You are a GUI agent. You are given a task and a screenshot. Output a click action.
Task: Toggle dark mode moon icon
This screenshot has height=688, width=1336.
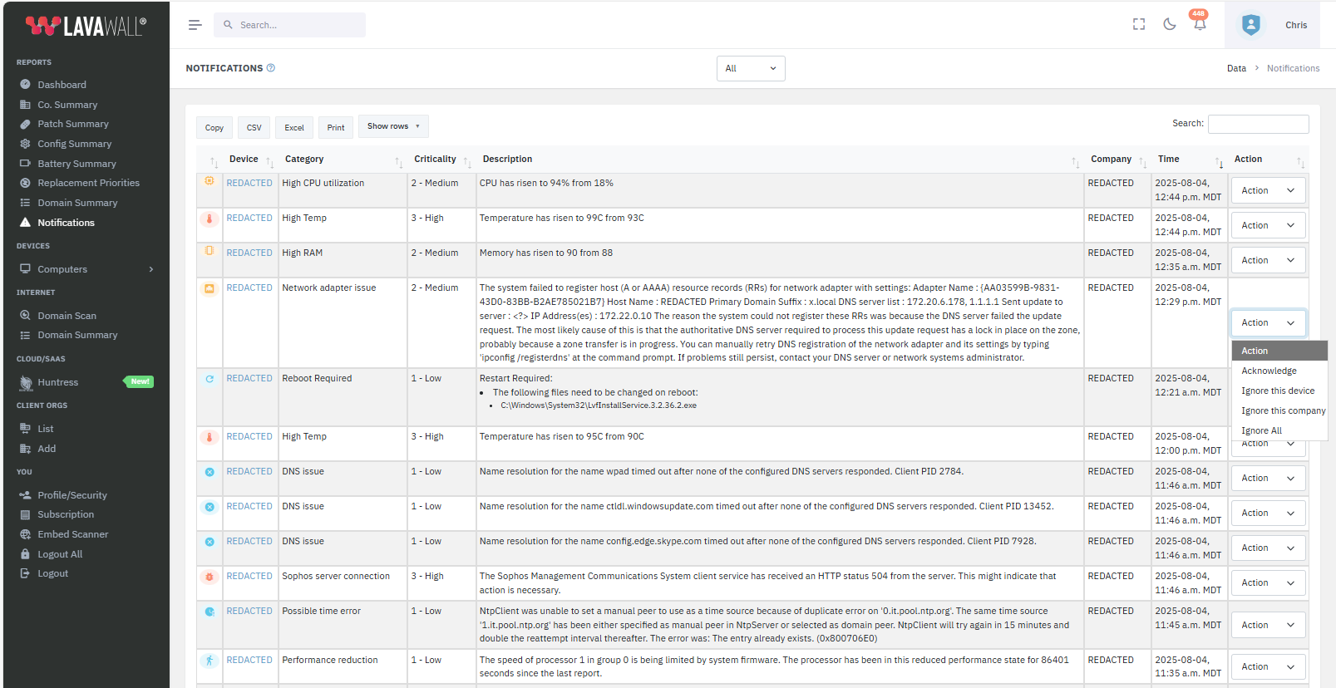(x=1170, y=24)
